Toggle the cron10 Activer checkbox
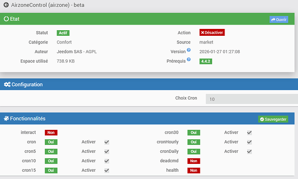This screenshot has width=298, height=179. tap(107, 161)
